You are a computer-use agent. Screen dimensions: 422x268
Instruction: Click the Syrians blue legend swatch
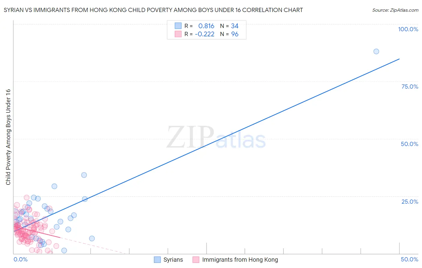click(157, 260)
